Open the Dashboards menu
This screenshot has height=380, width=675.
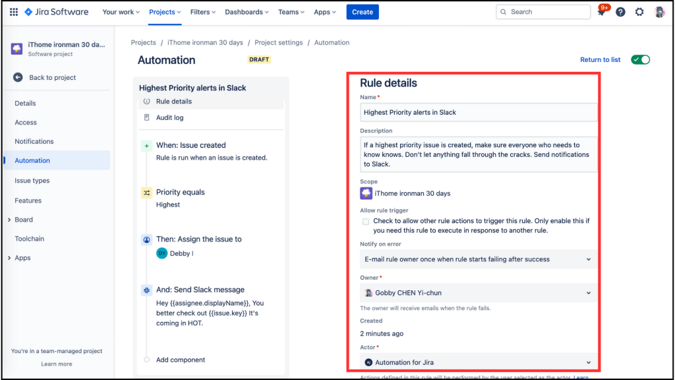(x=247, y=12)
